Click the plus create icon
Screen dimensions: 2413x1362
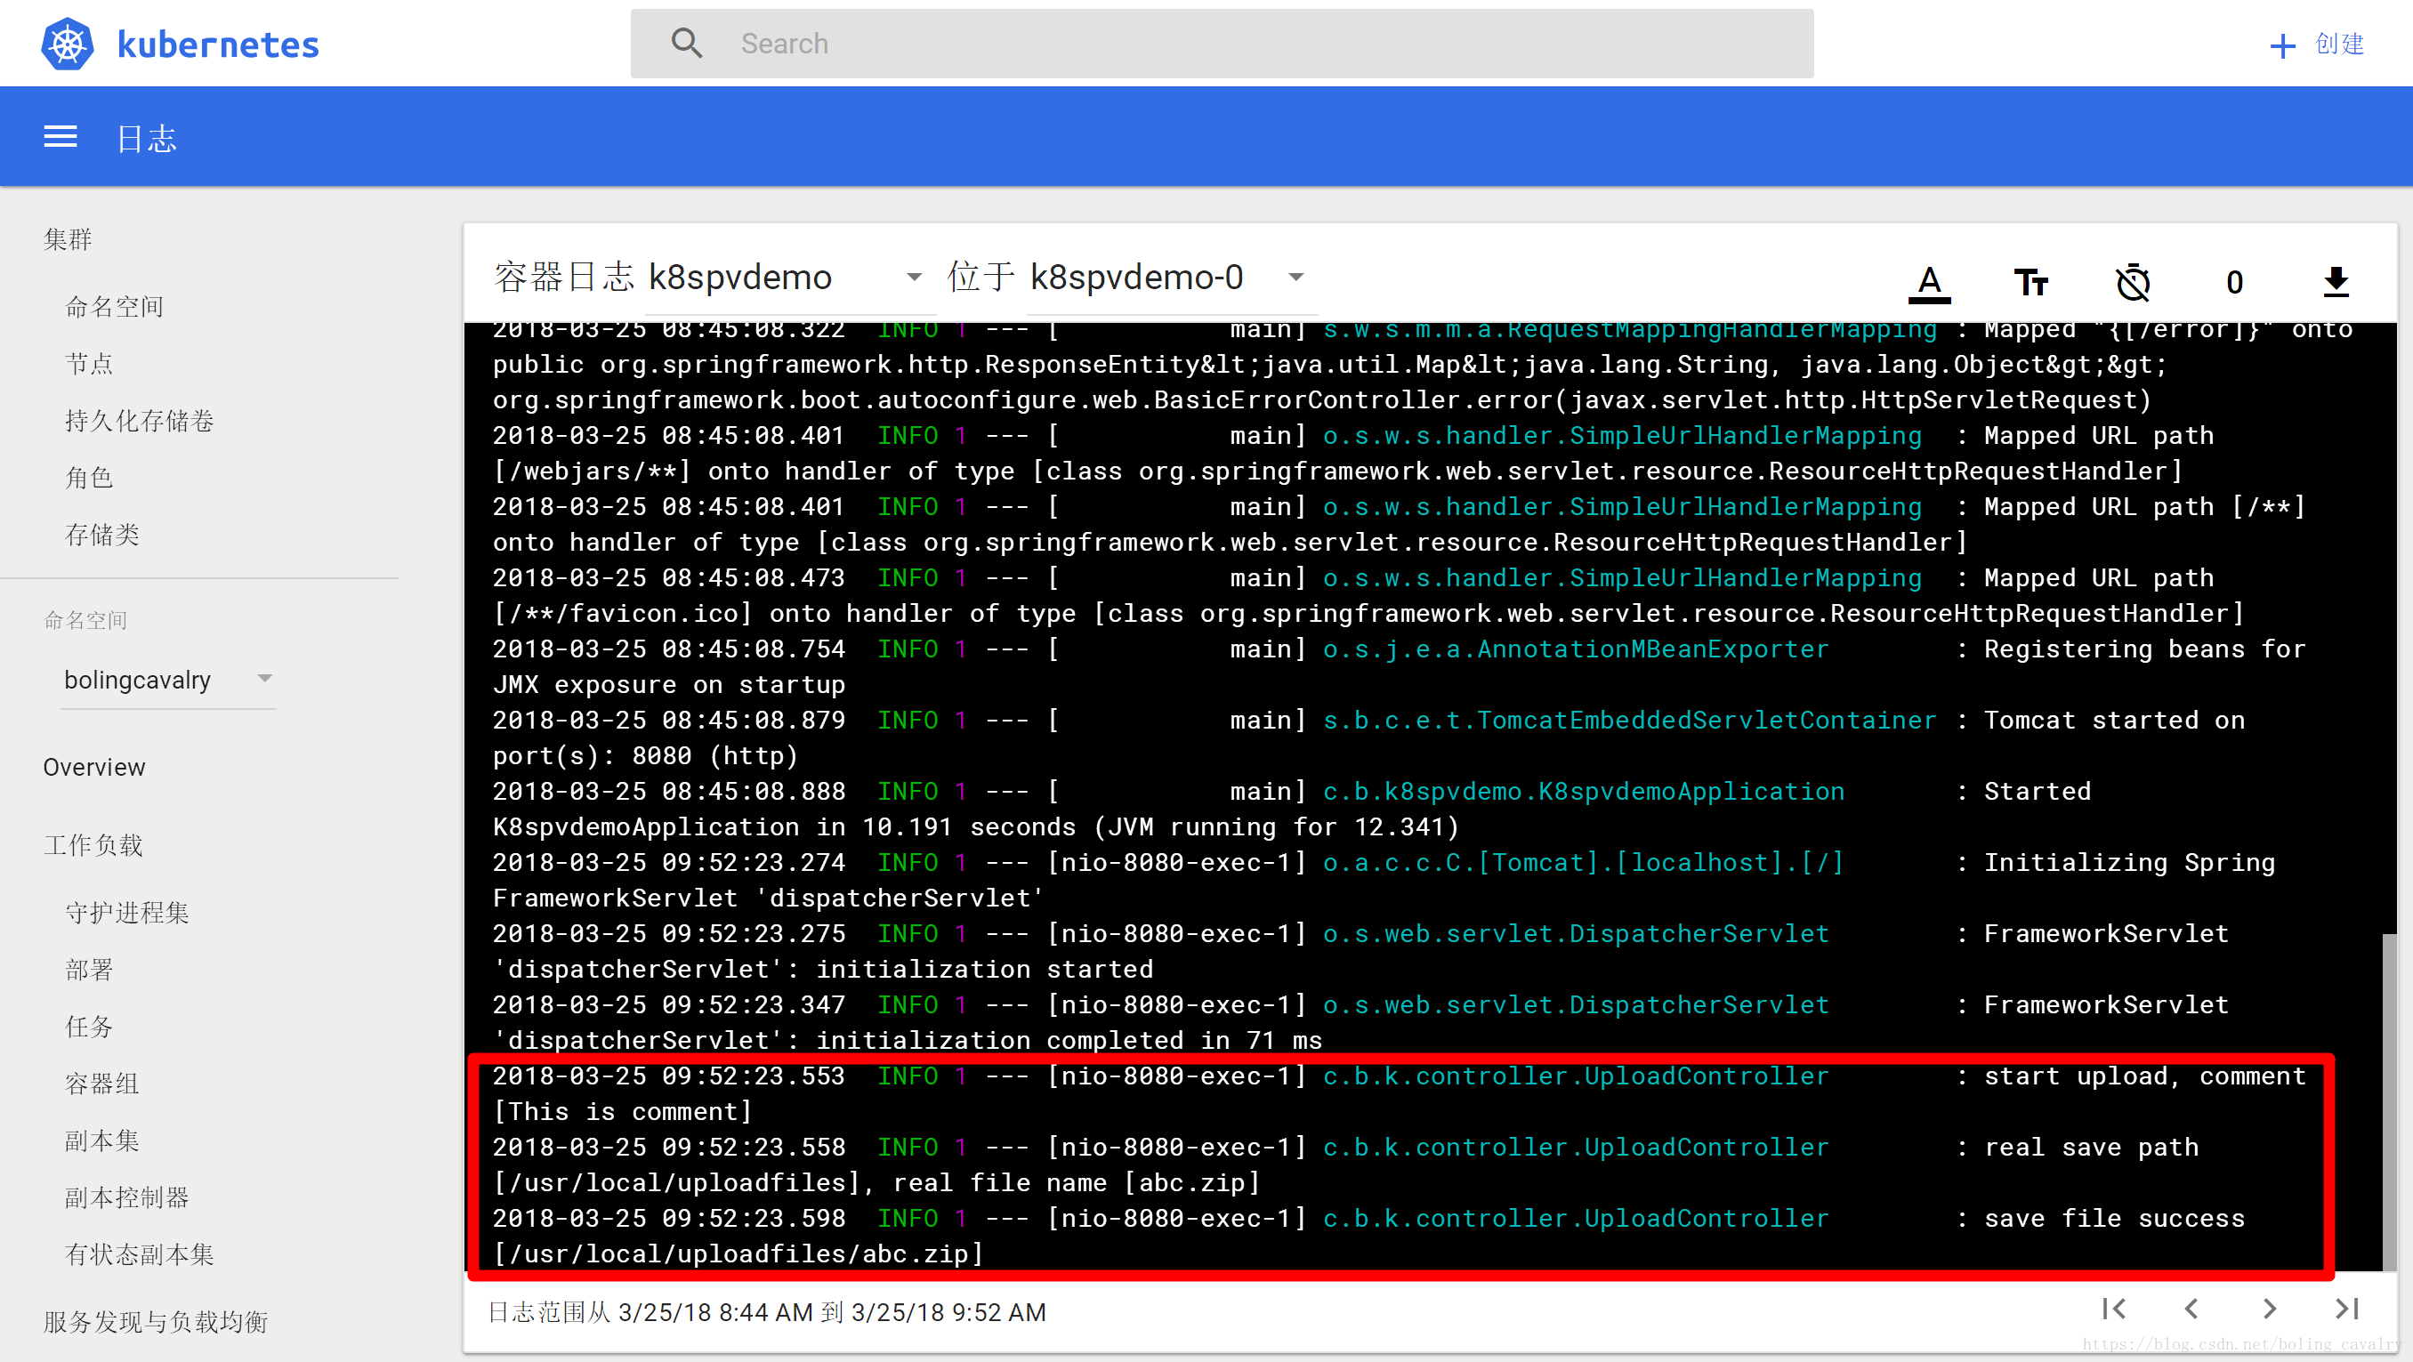coord(2283,45)
